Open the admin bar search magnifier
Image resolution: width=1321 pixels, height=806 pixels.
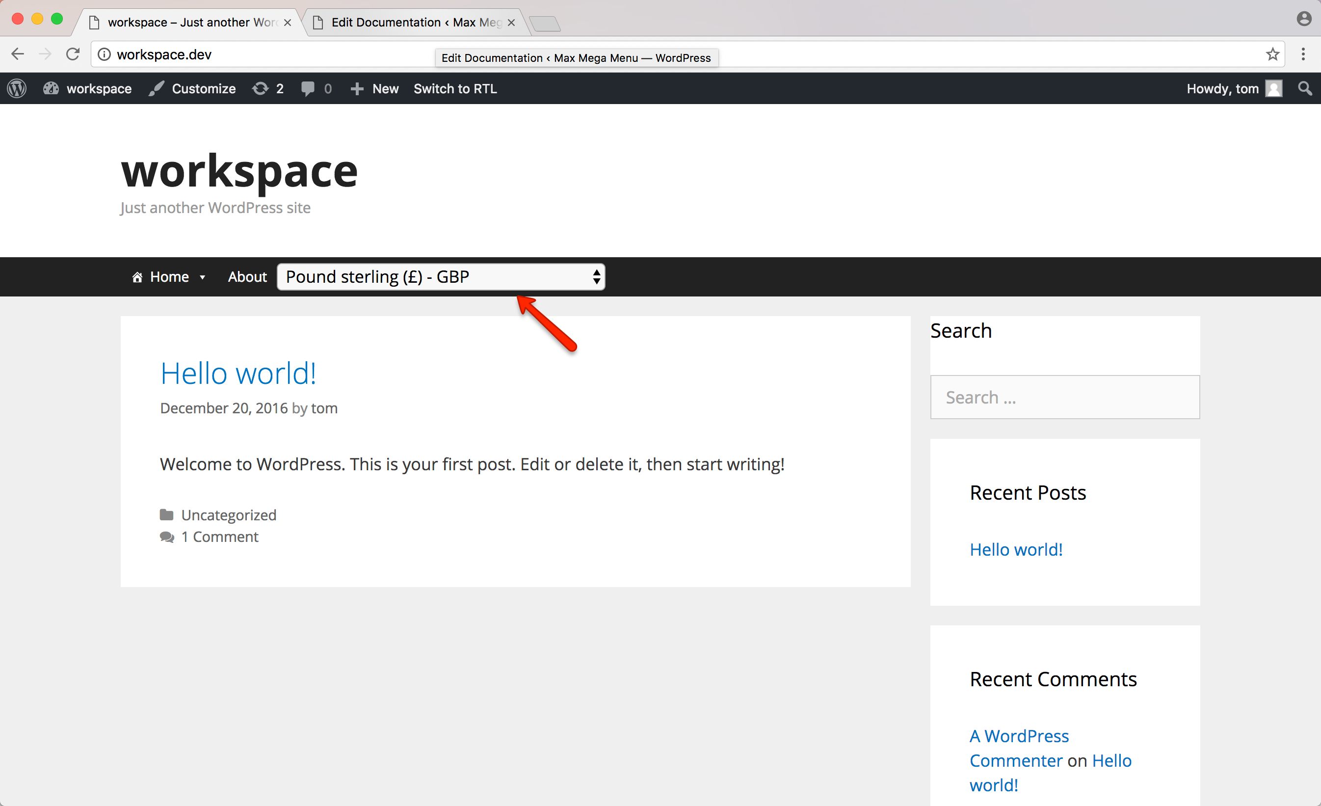[1305, 88]
